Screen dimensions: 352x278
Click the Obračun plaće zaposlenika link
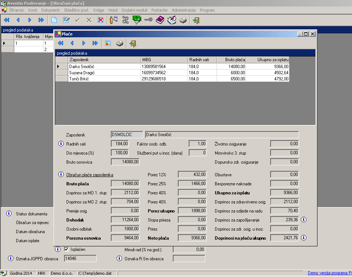click(89, 175)
